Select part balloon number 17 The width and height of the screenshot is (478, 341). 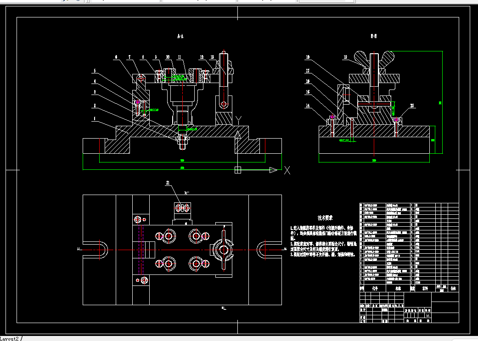point(308,71)
